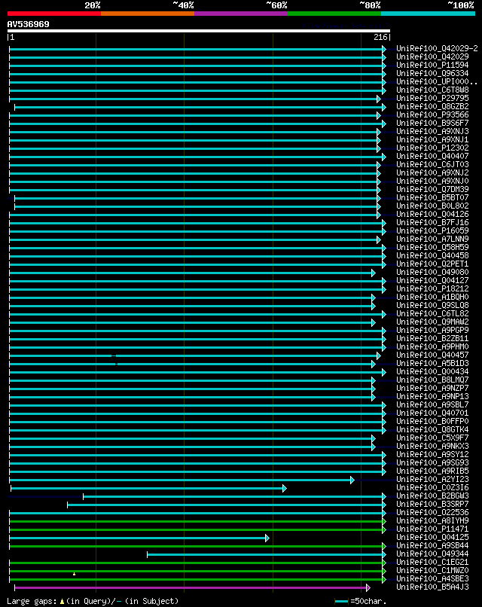
Task: Open hit UniRef100_A2YI23
Action: (432, 479)
